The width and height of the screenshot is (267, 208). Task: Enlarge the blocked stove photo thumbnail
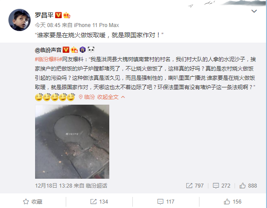72,141
